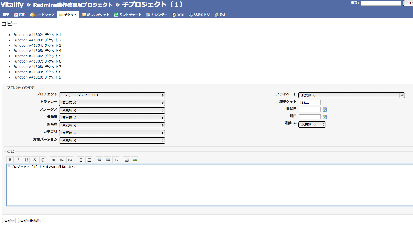The height and width of the screenshot is (226, 413).
Task: Go to Redmine動作確認用プロジェクト breadcrumb link
Action: [x=73, y=5]
